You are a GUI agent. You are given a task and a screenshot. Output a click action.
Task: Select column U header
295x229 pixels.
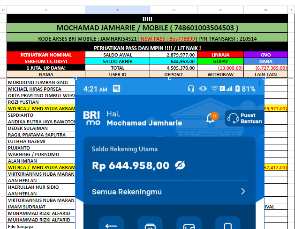point(174,10)
